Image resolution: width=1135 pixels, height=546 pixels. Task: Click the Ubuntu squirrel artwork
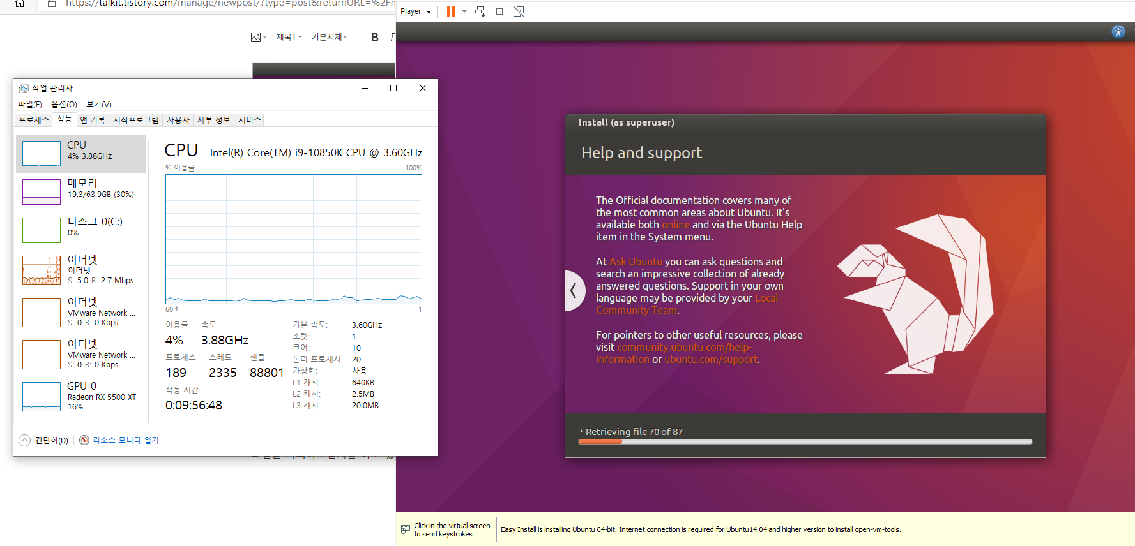click(915, 293)
